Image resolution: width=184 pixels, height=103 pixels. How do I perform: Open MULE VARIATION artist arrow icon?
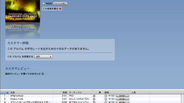tap(94, 99)
